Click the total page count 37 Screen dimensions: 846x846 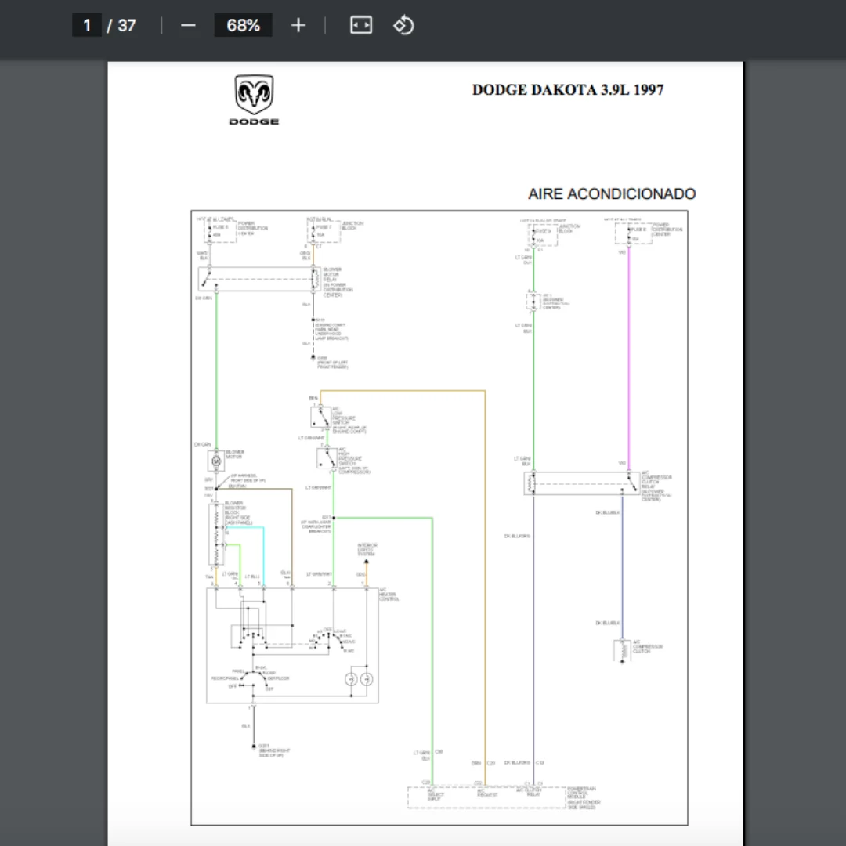127,25
